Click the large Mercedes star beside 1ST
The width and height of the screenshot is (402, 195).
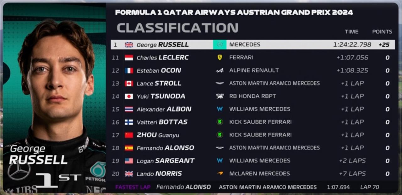tap(19, 171)
